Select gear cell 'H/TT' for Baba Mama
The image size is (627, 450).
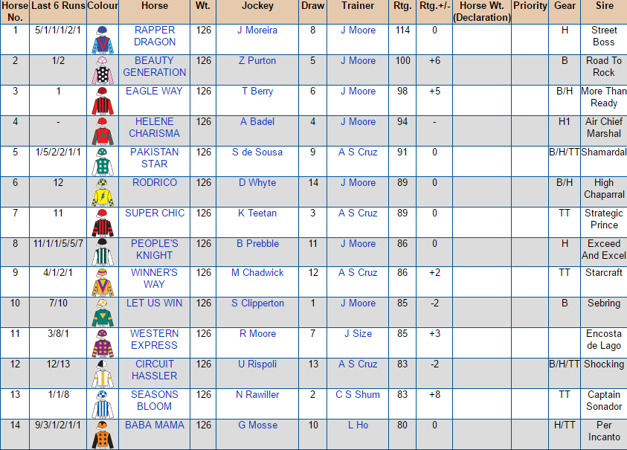click(565, 425)
